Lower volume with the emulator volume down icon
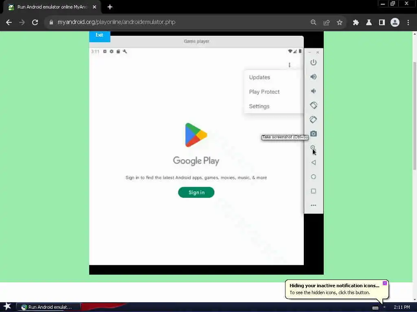 tap(313, 91)
